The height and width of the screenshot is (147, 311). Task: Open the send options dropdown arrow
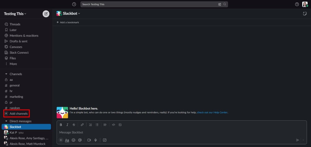click(303, 140)
